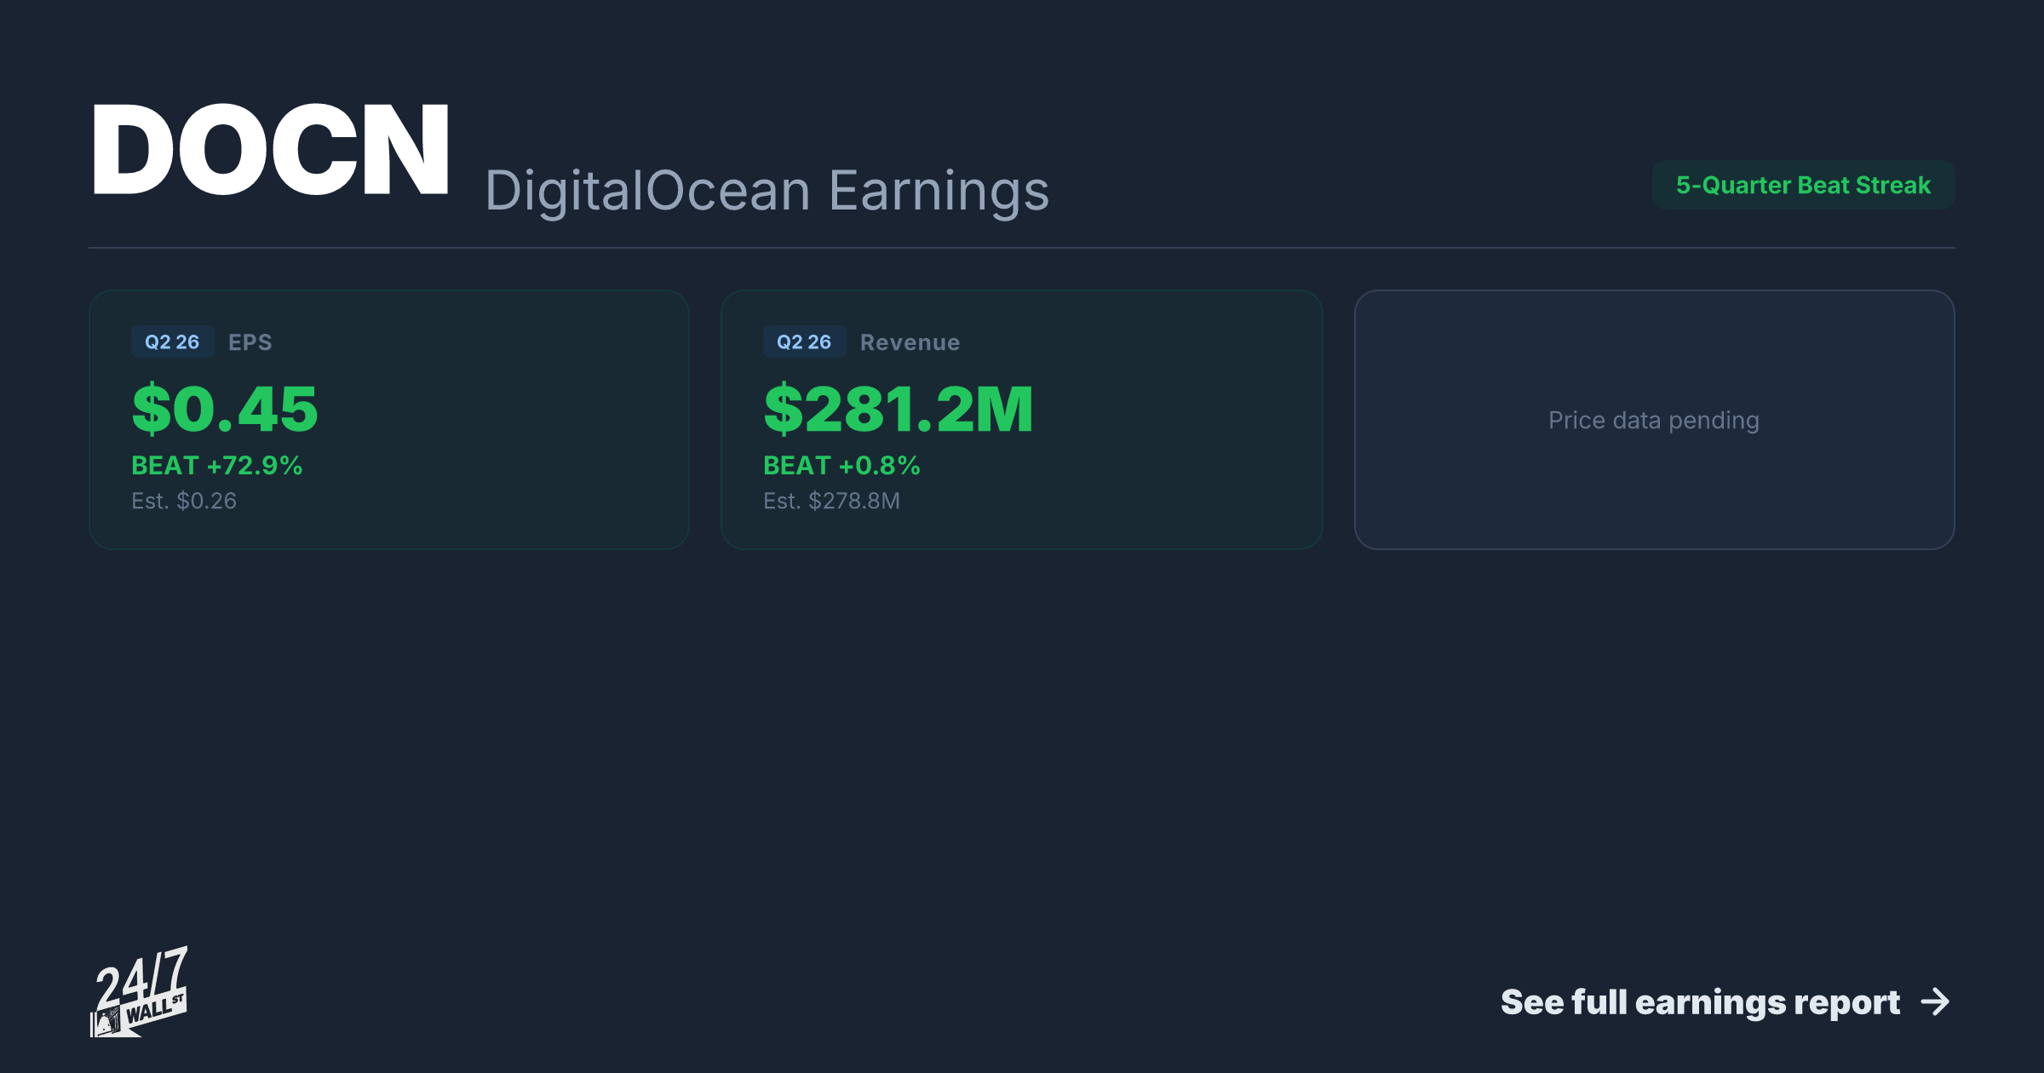This screenshot has height=1073, width=2044.
Task: Click the Price data pending text
Action: click(1654, 421)
